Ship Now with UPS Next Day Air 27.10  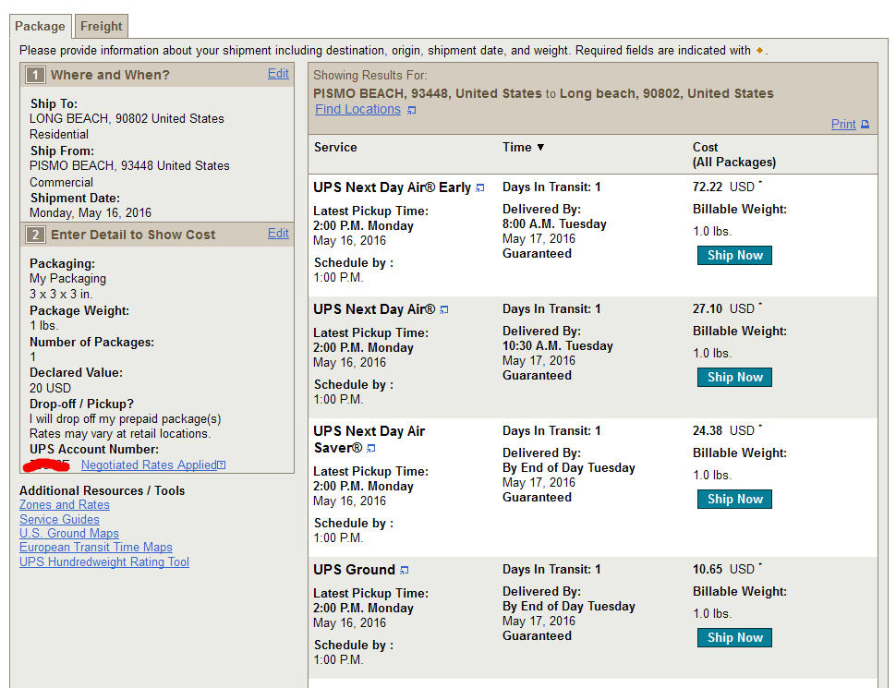[x=734, y=377]
